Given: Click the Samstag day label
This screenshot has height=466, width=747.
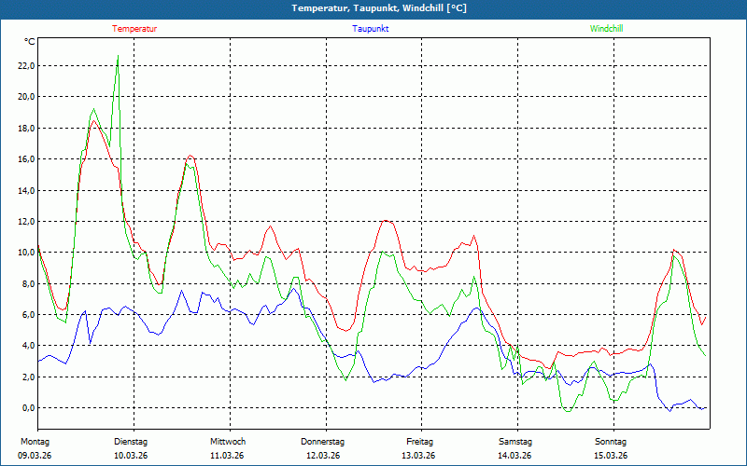Looking at the screenshot, I should (x=515, y=442).
